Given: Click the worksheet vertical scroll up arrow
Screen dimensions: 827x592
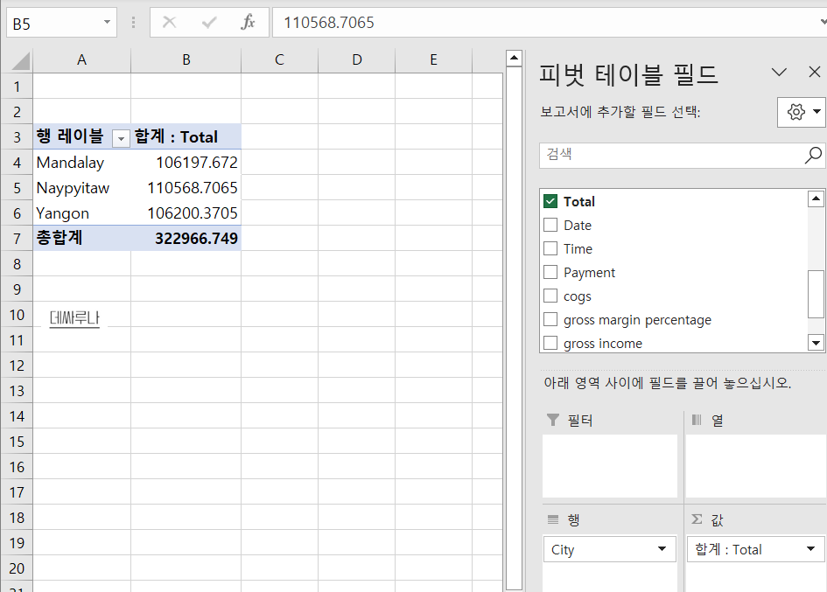Looking at the screenshot, I should click(x=515, y=58).
